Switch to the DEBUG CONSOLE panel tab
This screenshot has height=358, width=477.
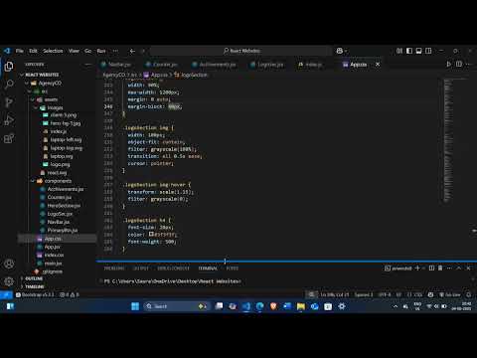(x=173, y=268)
